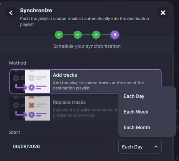Click the second completed step checkmark

click(78, 35)
